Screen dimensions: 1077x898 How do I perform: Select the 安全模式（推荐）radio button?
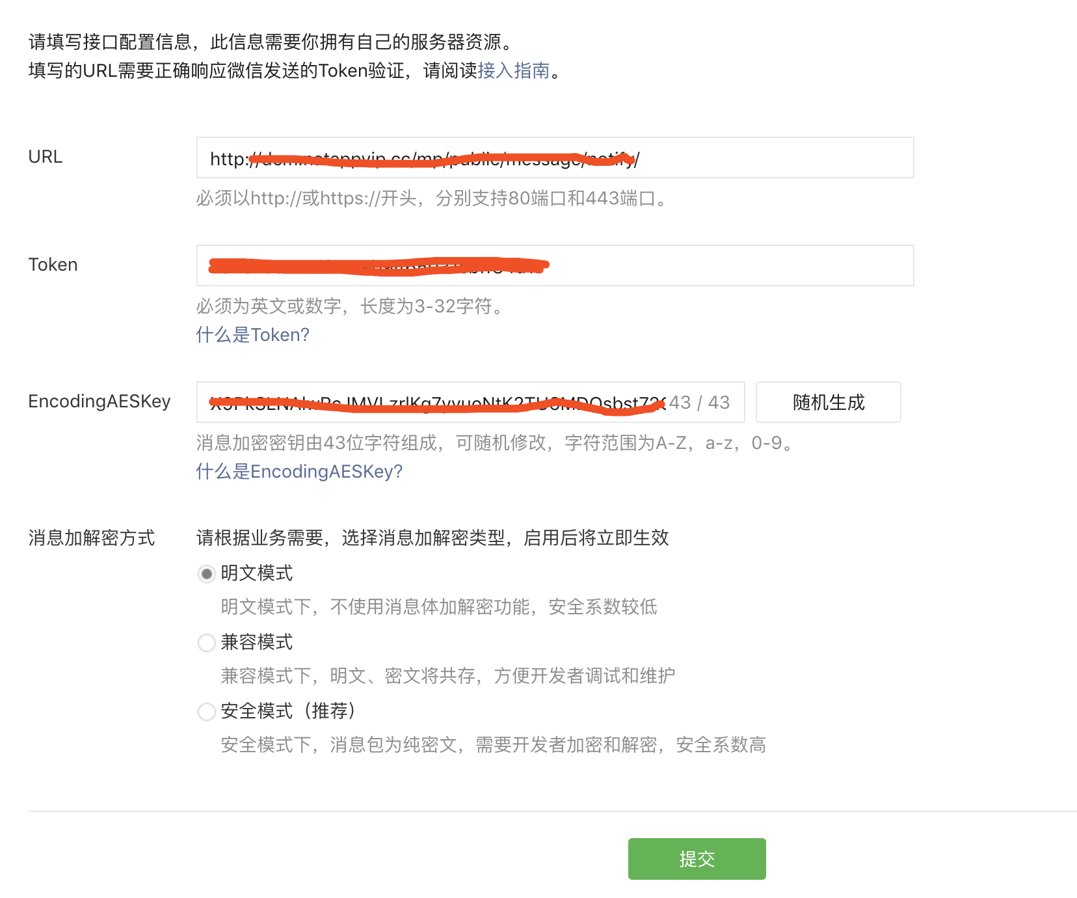click(207, 712)
